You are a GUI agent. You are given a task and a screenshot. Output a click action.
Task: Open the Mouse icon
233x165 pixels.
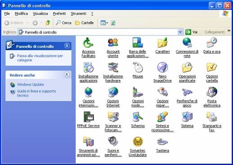[138, 67]
